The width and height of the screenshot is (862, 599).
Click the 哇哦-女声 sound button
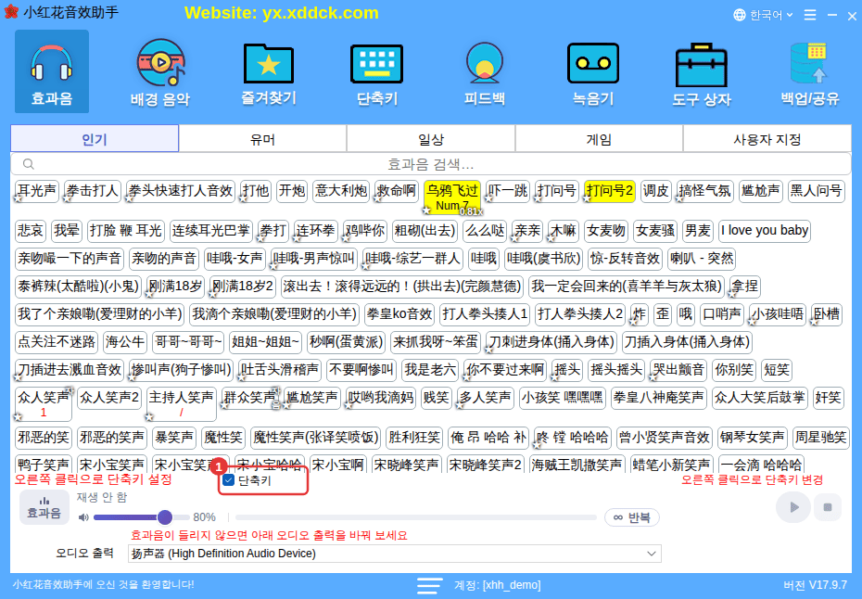tap(235, 259)
